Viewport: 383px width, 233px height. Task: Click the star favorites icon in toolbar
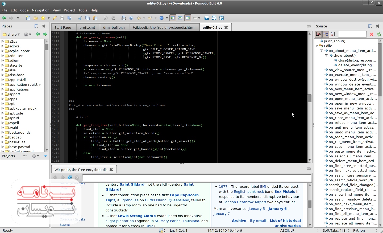click(43, 18)
